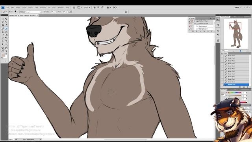Toggle the ShadingLayer action checkbox

click(x=190, y=26)
